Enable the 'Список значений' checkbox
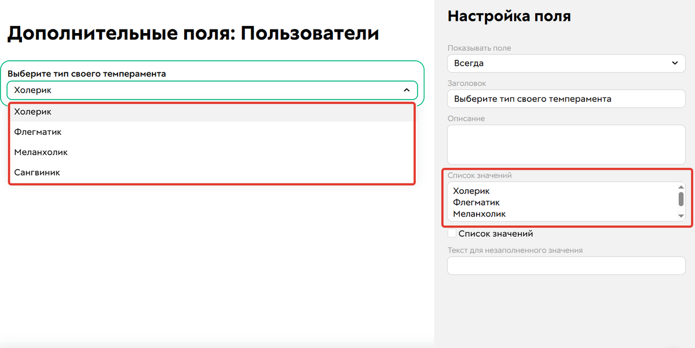 pos(451,233)
